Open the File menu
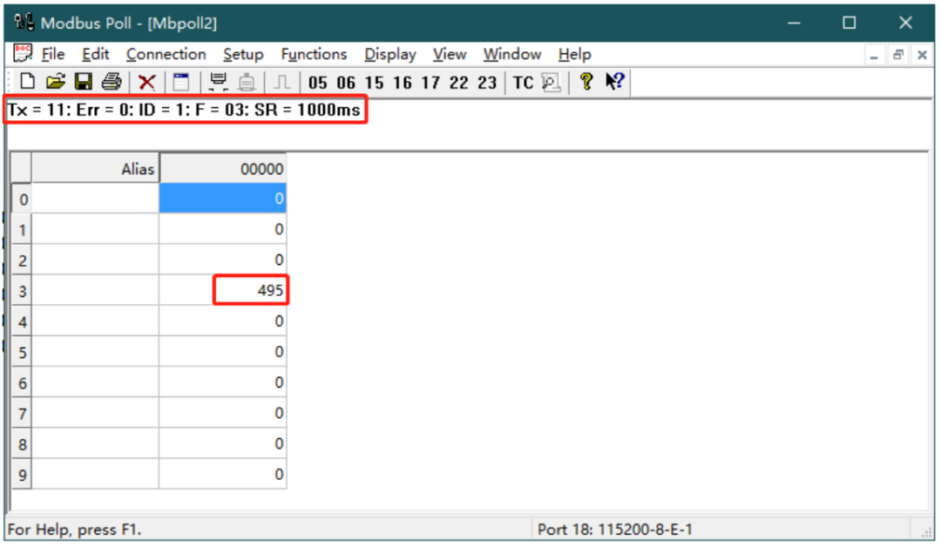This screenshot has width=941, height=547. click(53, 55)
